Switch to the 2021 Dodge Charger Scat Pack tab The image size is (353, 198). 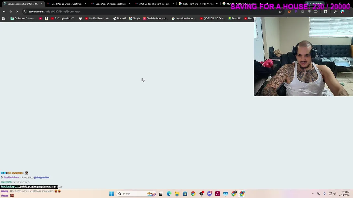click(154, 4)
